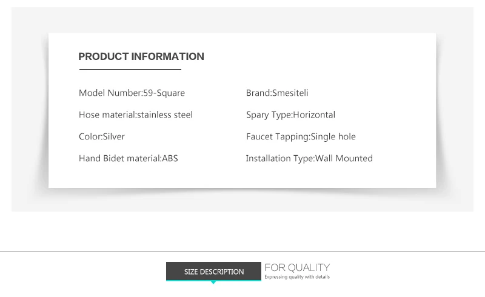485x297 pixels.
Task: Click the teal arrow under SIZE DESCRIPTION
Action: [x=213, y=282]
